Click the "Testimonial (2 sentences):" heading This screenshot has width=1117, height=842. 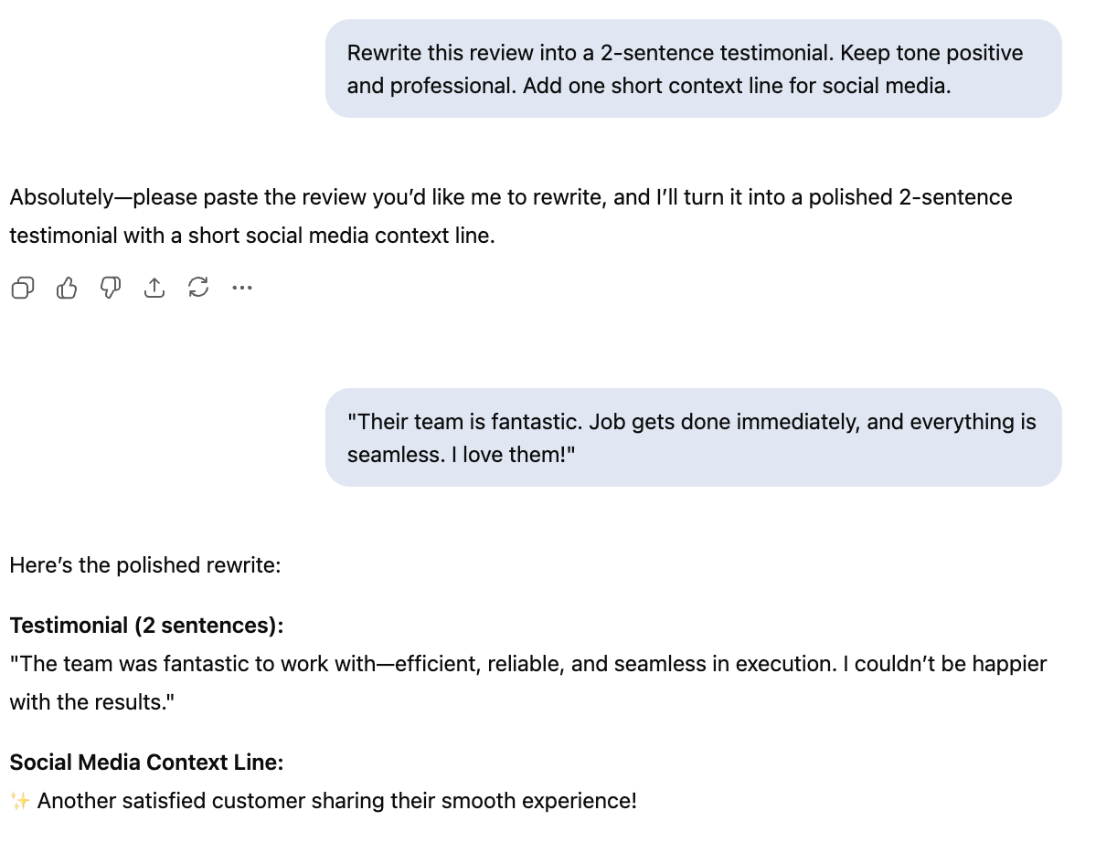point(146,626)
